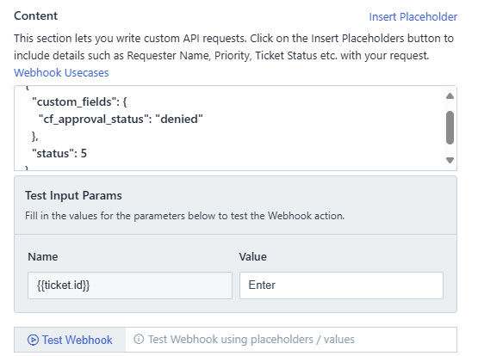Click the play icon in Test Webhook
This screenshot has width=478, height=356.
pos(33,340)
